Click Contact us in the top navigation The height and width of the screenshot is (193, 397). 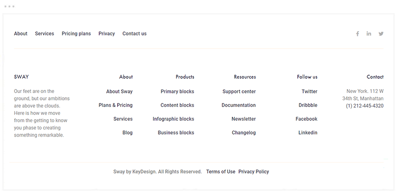tap(134, 34)
